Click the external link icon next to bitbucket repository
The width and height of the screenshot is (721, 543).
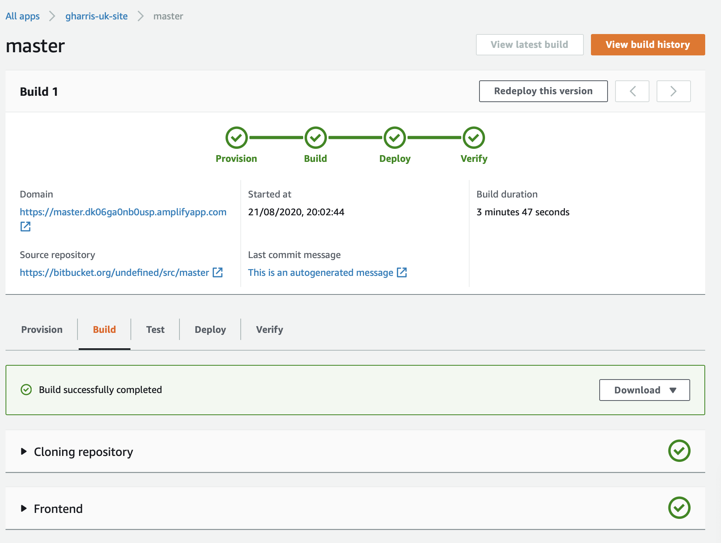(x=218, y=272)
